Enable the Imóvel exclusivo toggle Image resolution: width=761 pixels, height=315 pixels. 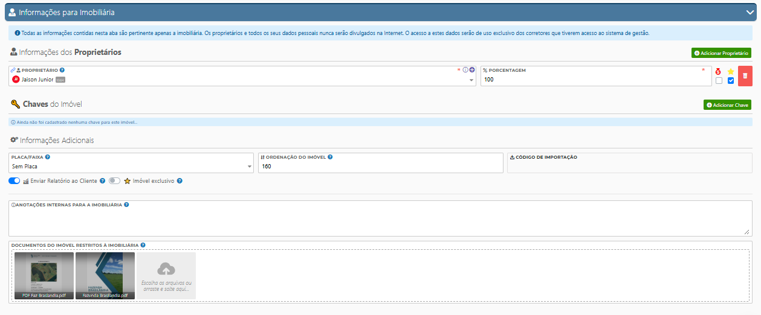point(115,181)
